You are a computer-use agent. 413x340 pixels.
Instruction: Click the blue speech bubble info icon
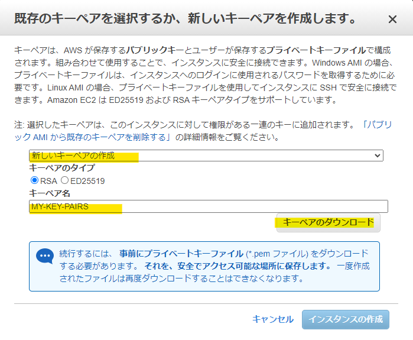[45, 255]
